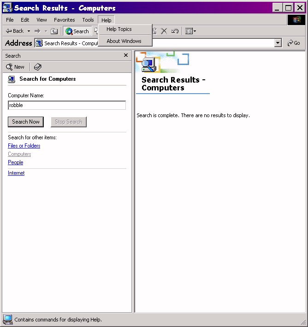
Task: Open the View menu
Action: (x=41, y=20)
